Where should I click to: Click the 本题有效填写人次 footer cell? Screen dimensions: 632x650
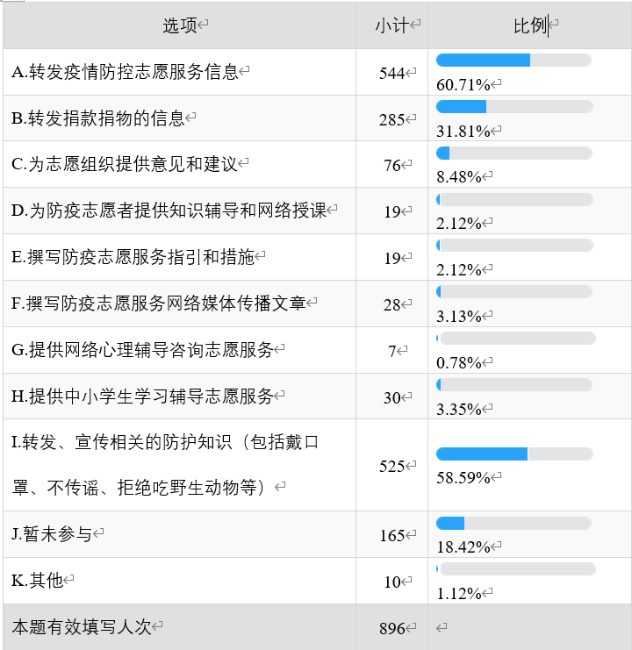180,627
